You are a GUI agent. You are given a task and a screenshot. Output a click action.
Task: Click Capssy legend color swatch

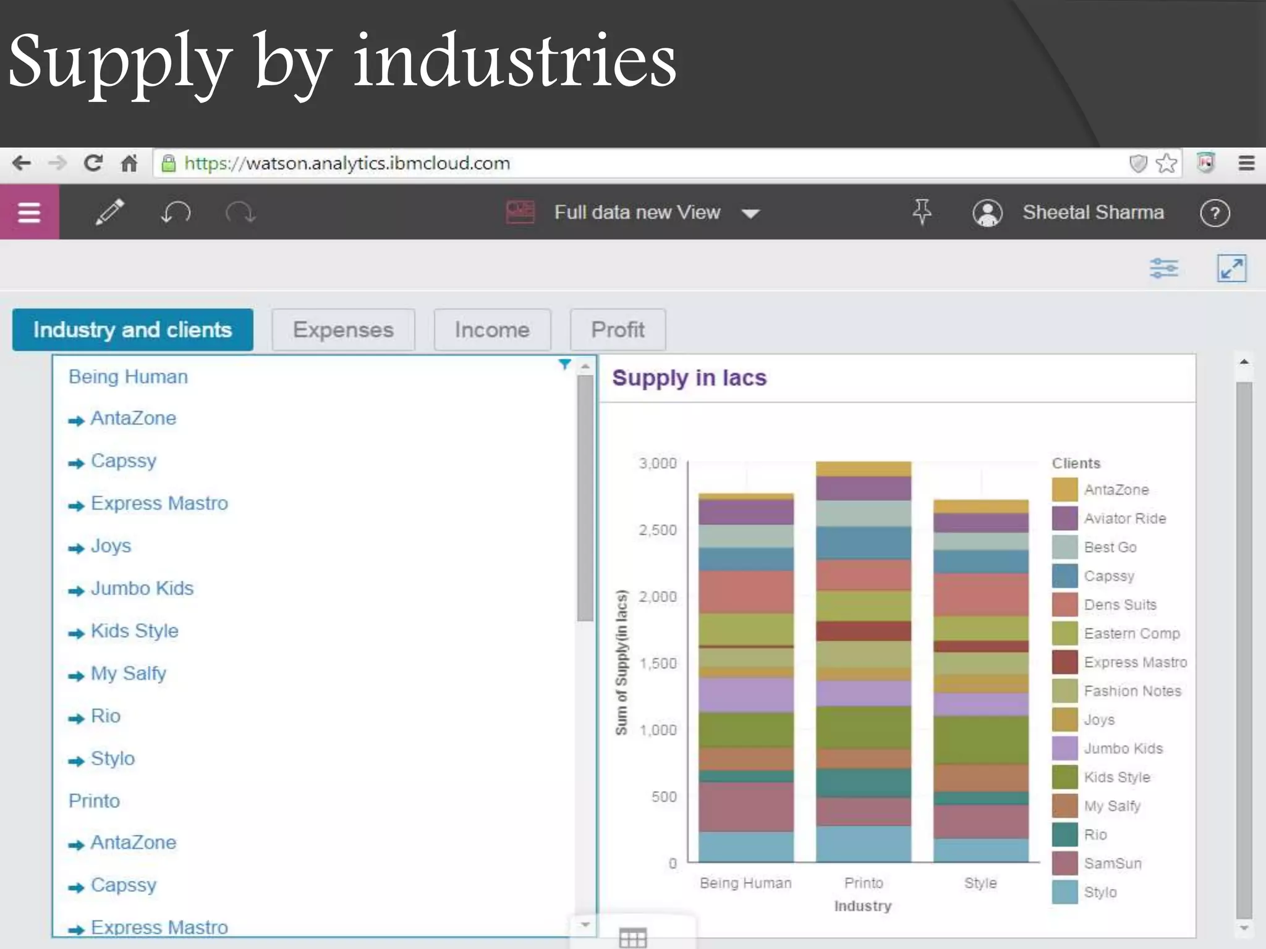pos(1065,576)
